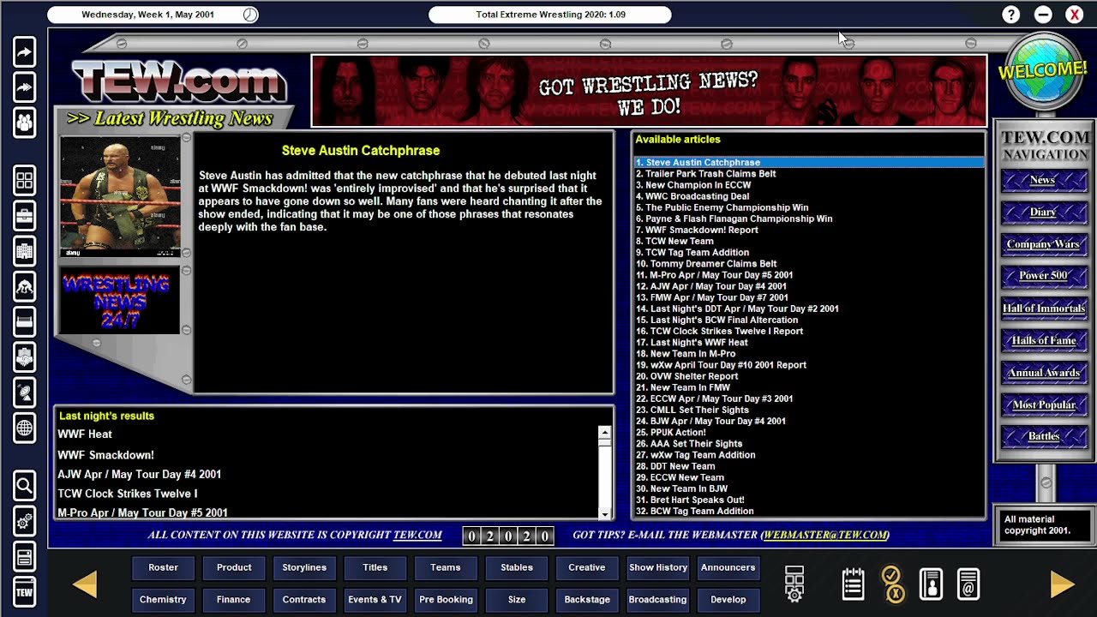Open Company Wars in navigation
This screenshot has width=1097, height=617.
tap(1043, 244)
